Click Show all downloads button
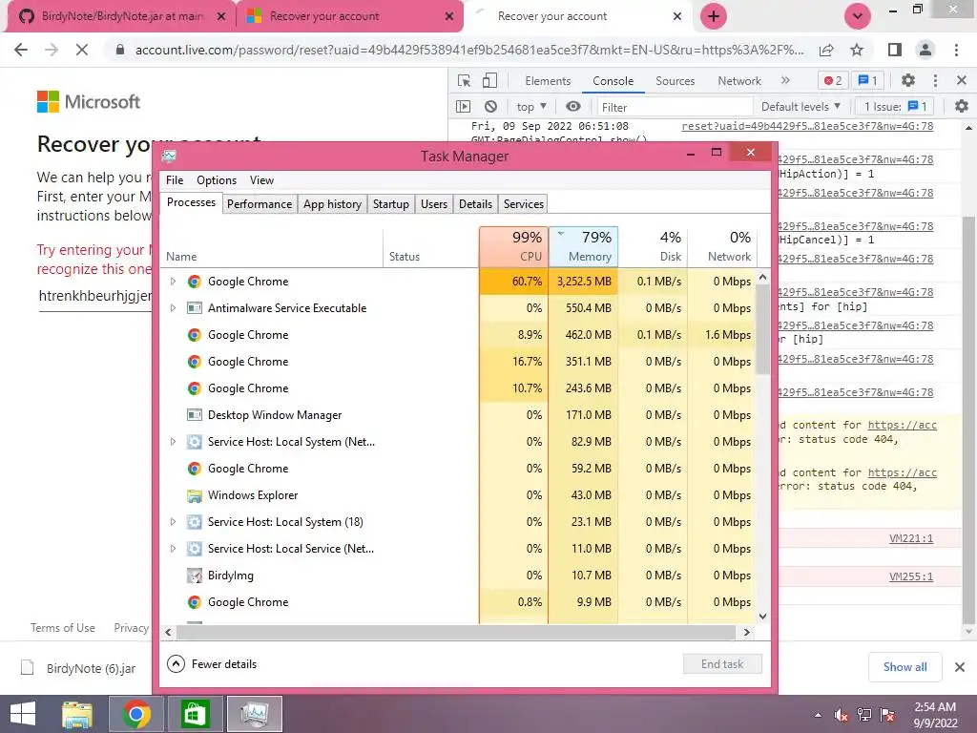The width and height of the screenshot is (977, 733). (x=904, y=667)
